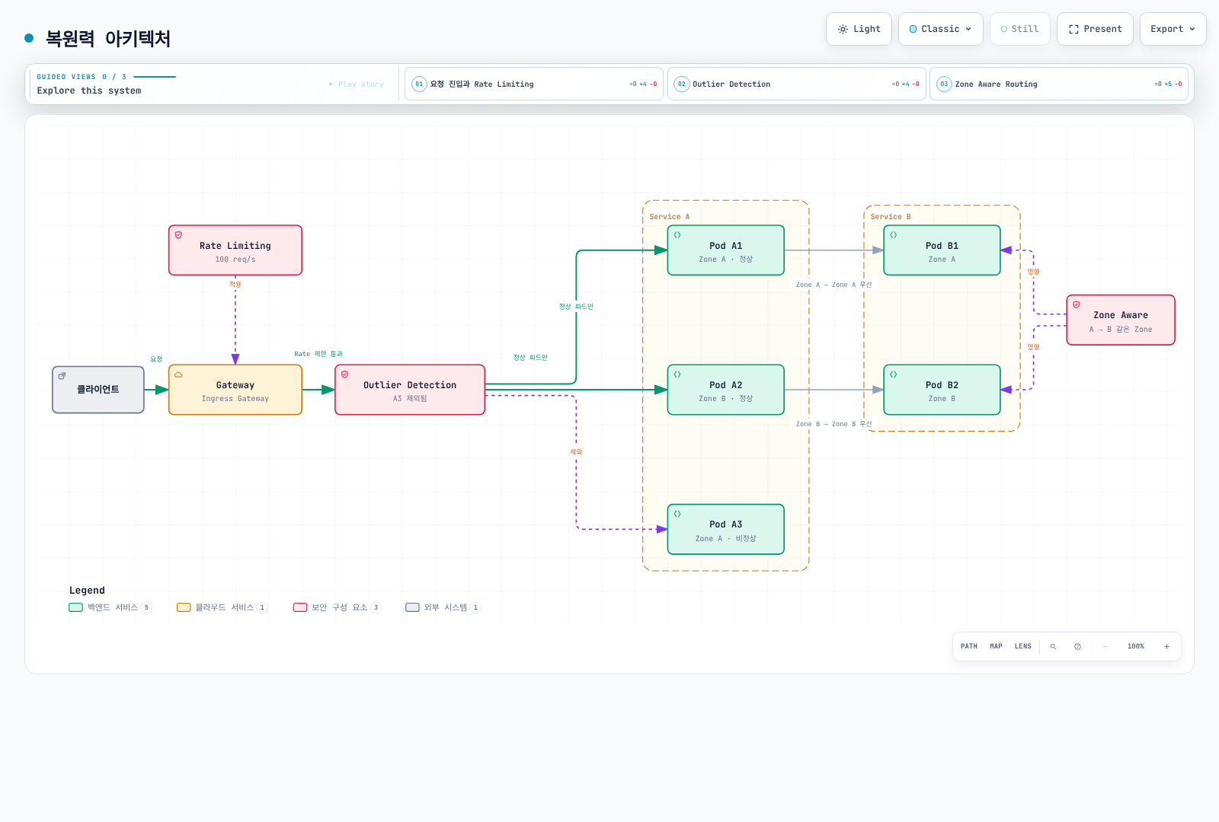Screen dimensions: 1219x822
Task: Select the Gateway Ingress node
Action: [x=235, y=390]
